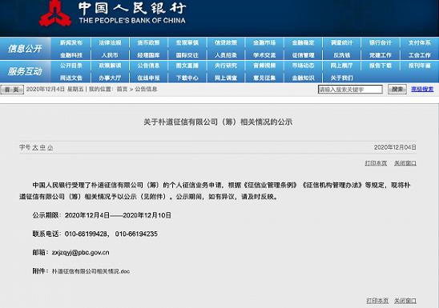Click 政策解读 under 服务互动
Image resolution: width=439 pixels, height=308 pixels.
point(110,66)
